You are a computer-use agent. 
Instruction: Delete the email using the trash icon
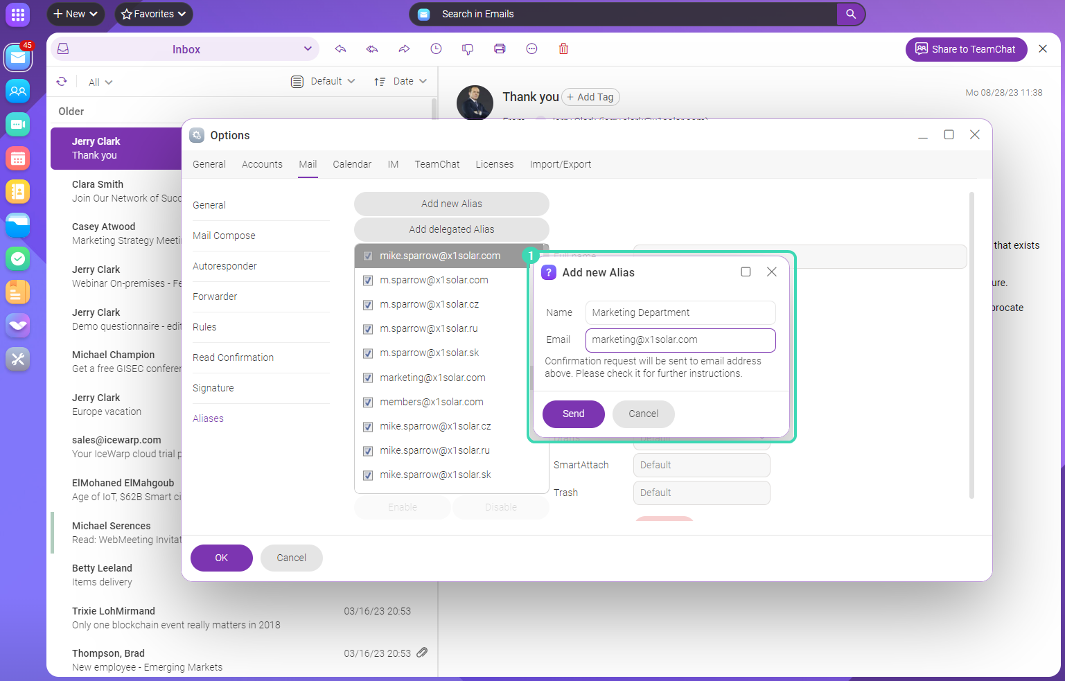point(563,48)
